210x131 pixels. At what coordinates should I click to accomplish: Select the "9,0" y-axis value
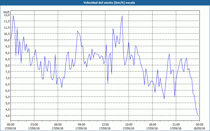[7, 53]
